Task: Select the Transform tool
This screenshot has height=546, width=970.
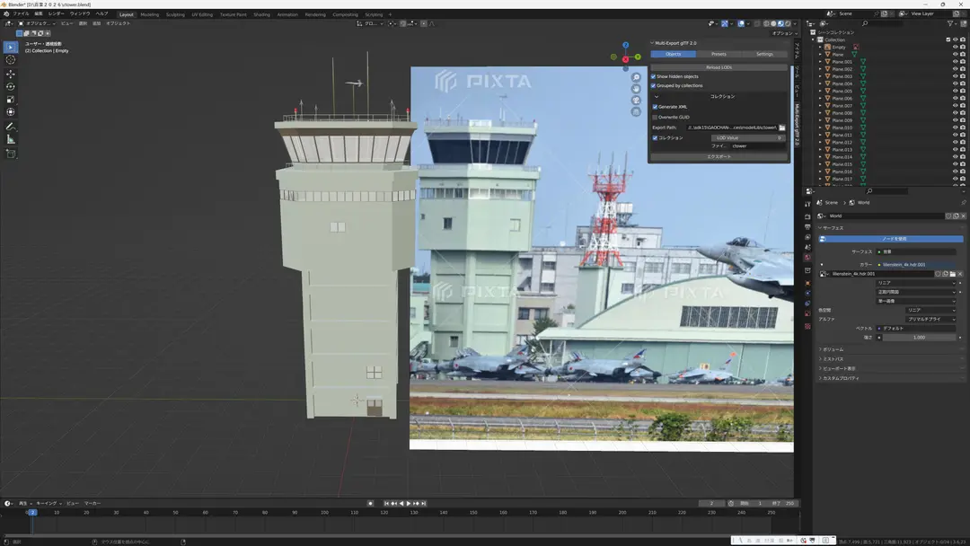Action: 11,112
